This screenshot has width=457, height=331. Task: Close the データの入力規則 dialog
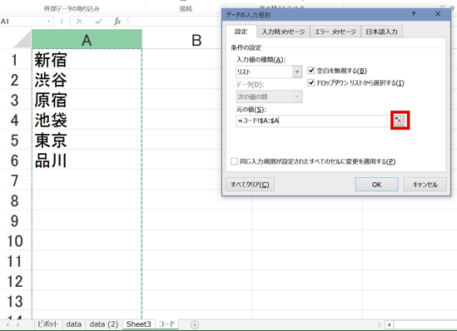click(438, 14)
